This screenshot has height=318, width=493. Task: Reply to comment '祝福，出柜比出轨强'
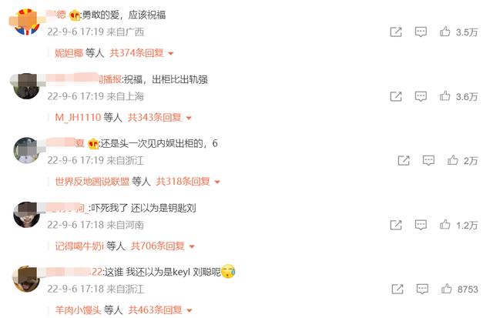tap(421, 96)
